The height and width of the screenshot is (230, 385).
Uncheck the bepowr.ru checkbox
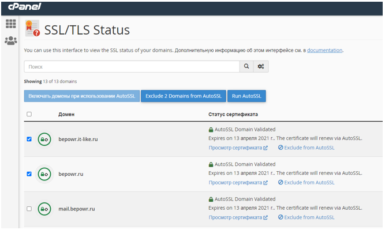click(x=29, y=174)
